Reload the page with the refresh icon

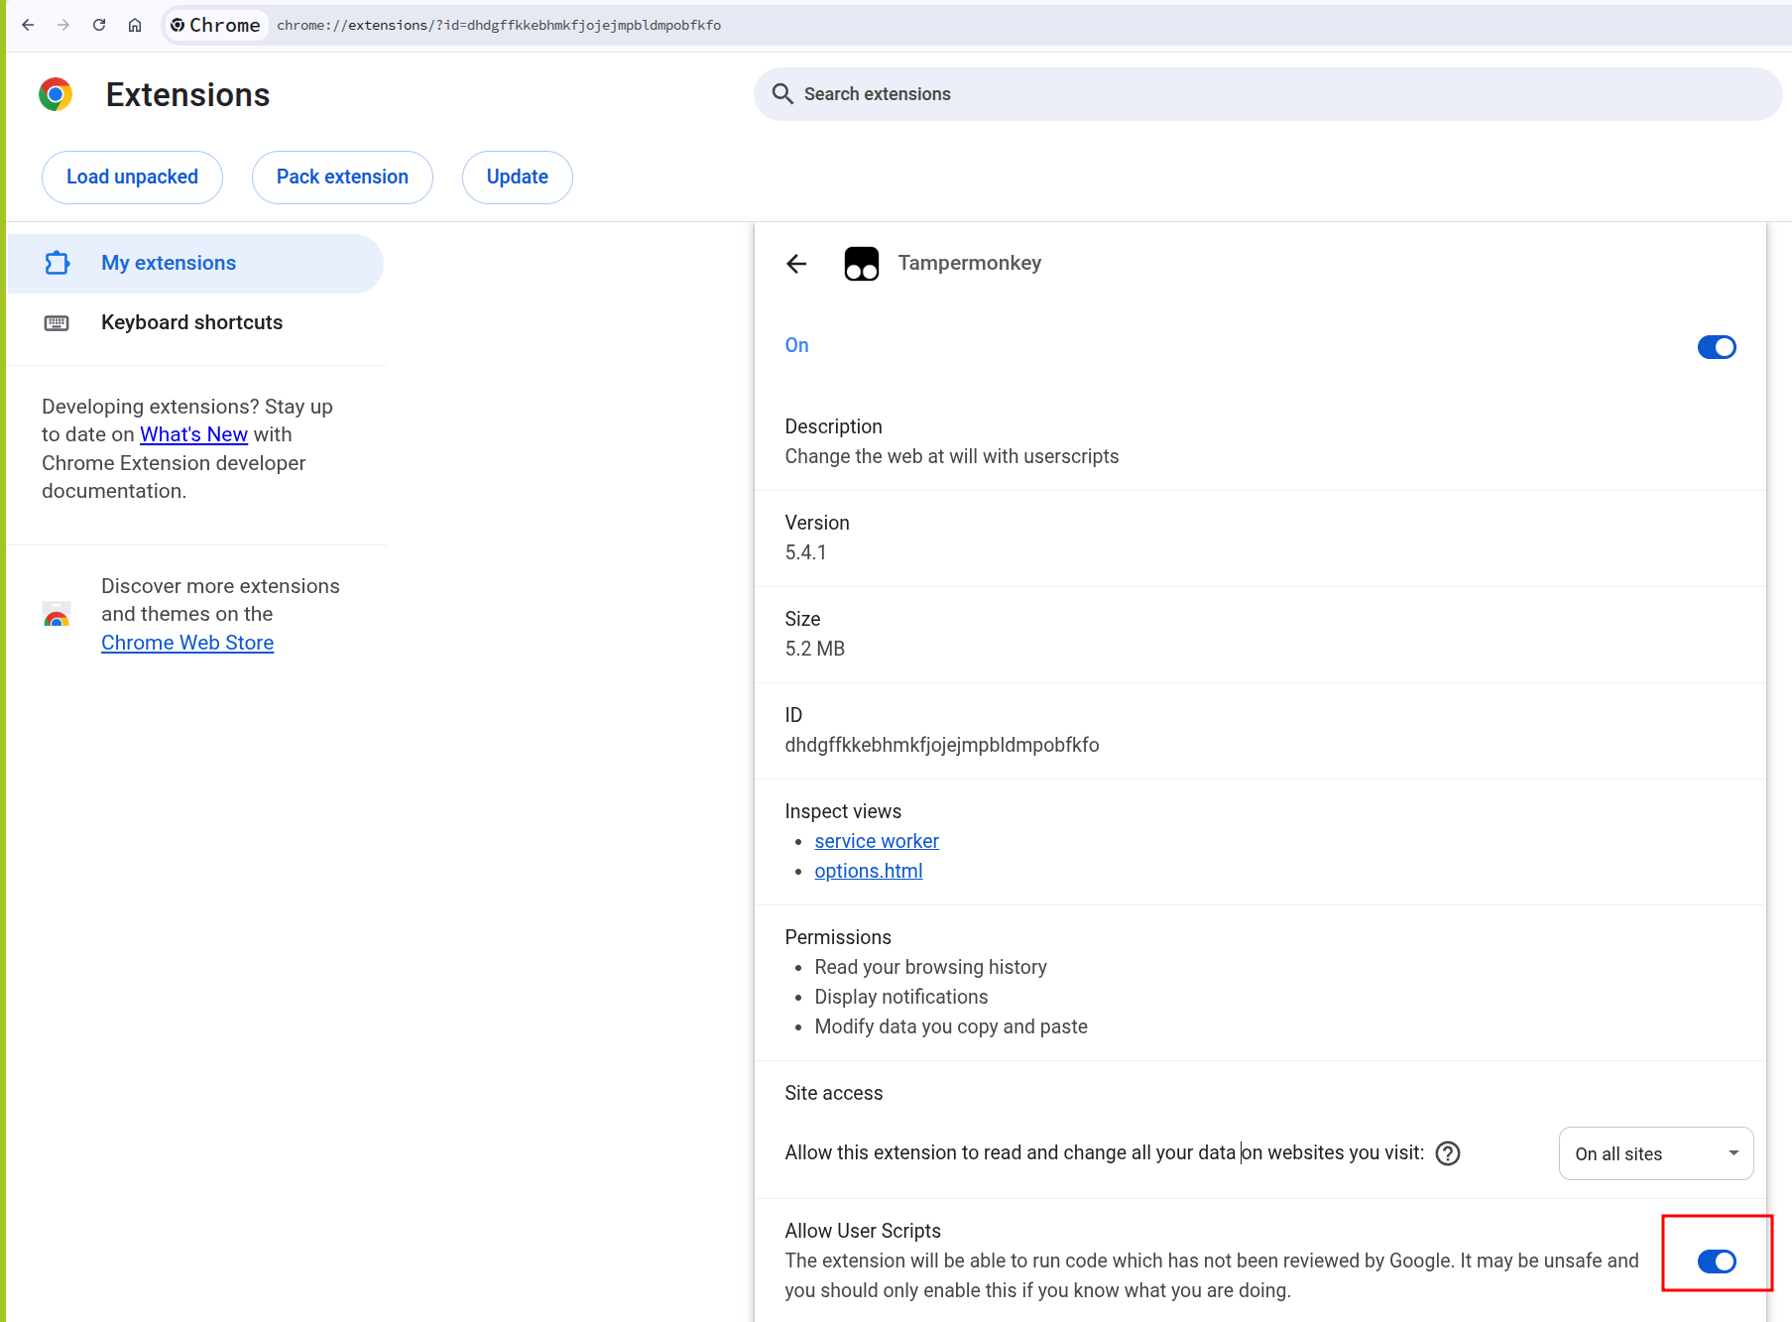coord(99,25)
